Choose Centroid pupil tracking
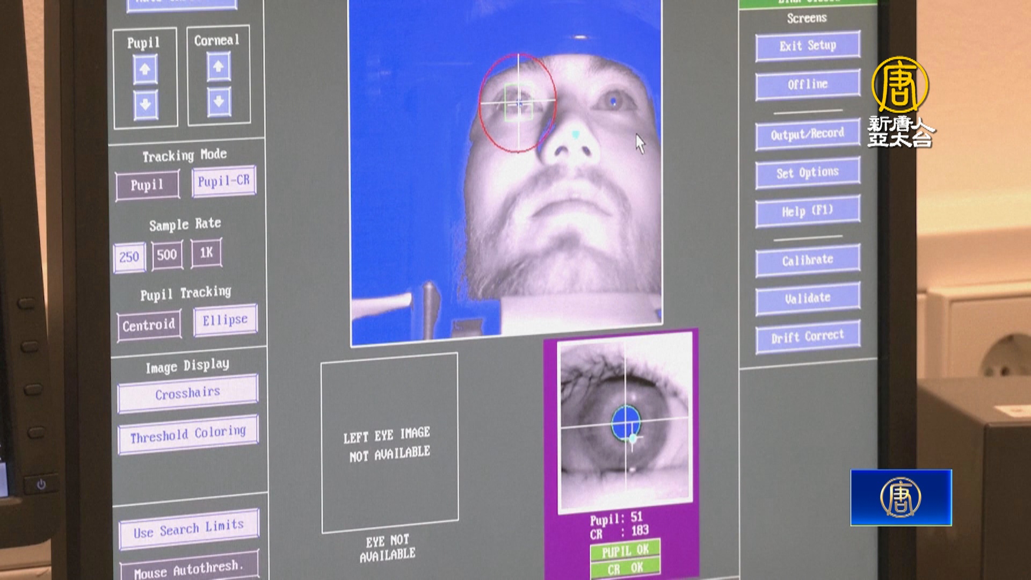This screenshot has width=1031, height=580. pyautogui.click(x=149, y=325)
